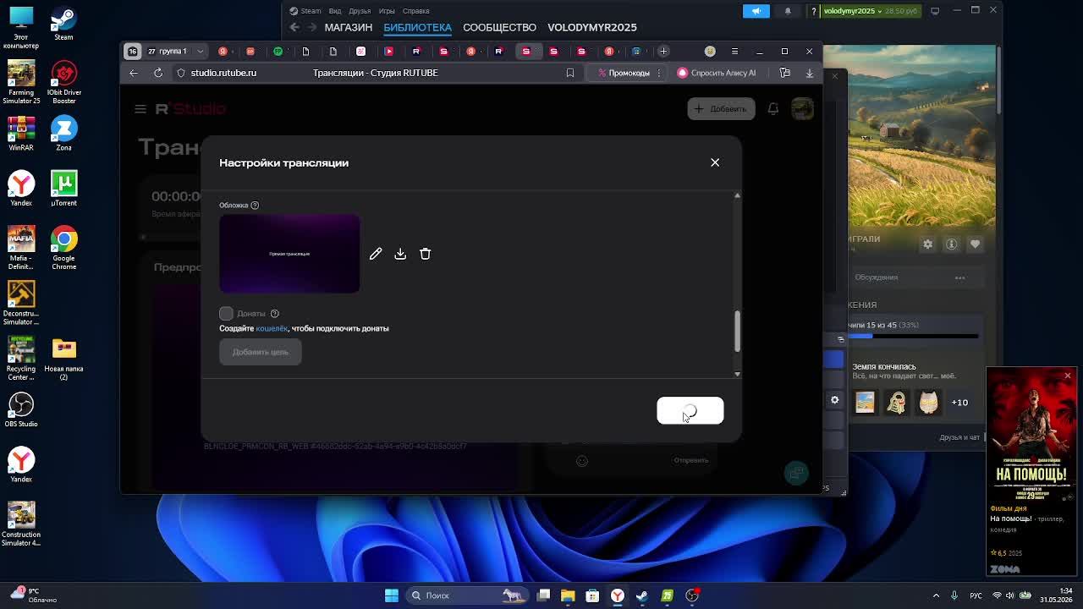Viewport: 1083px width, 609px height.
Task: Click the loading save button in dialog
Action: (x=690, y=410)
